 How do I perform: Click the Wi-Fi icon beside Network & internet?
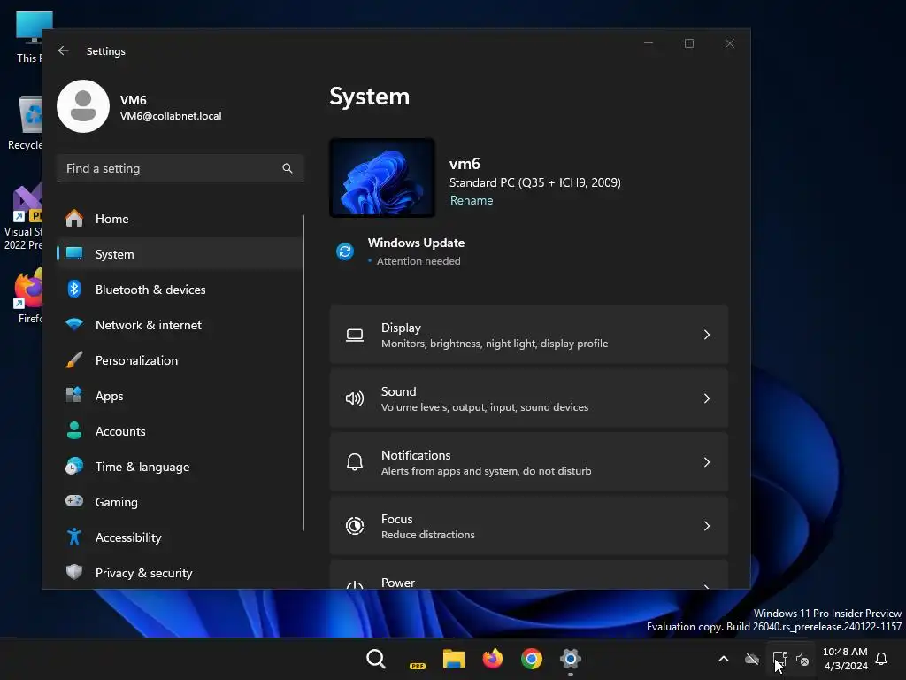[74, 324]
